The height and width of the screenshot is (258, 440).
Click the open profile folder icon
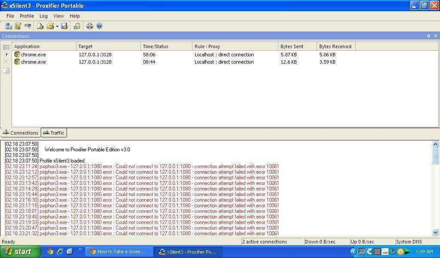pyautogui.click(x=50, y=26)
